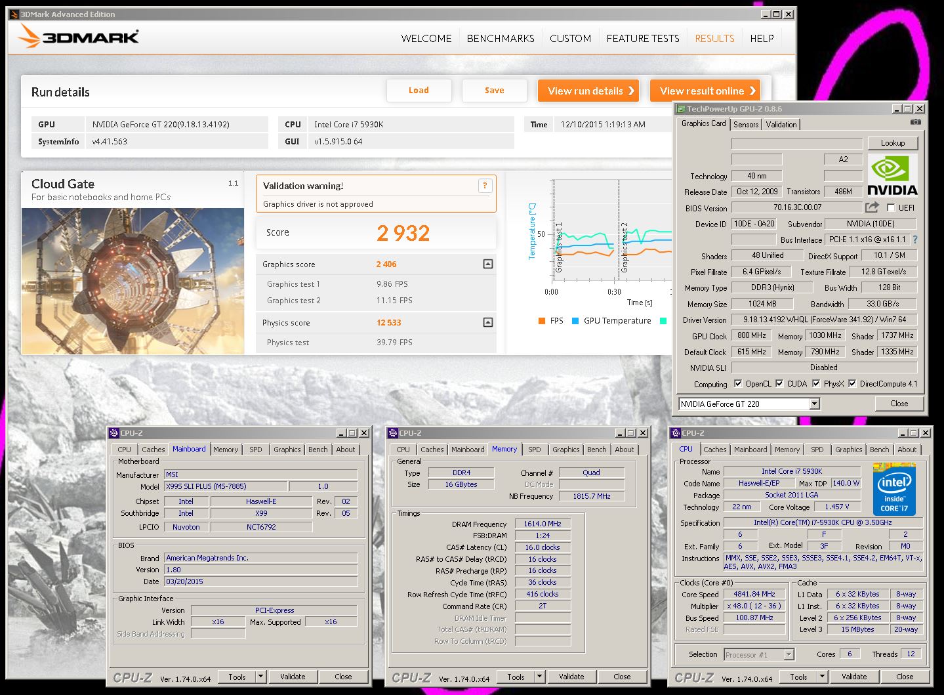Click View run details button

click(x=588, y=91)
